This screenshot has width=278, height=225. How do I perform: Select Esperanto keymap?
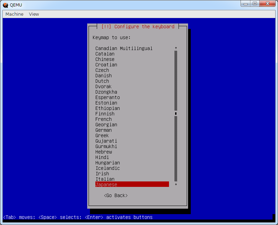tap(132, 97)
